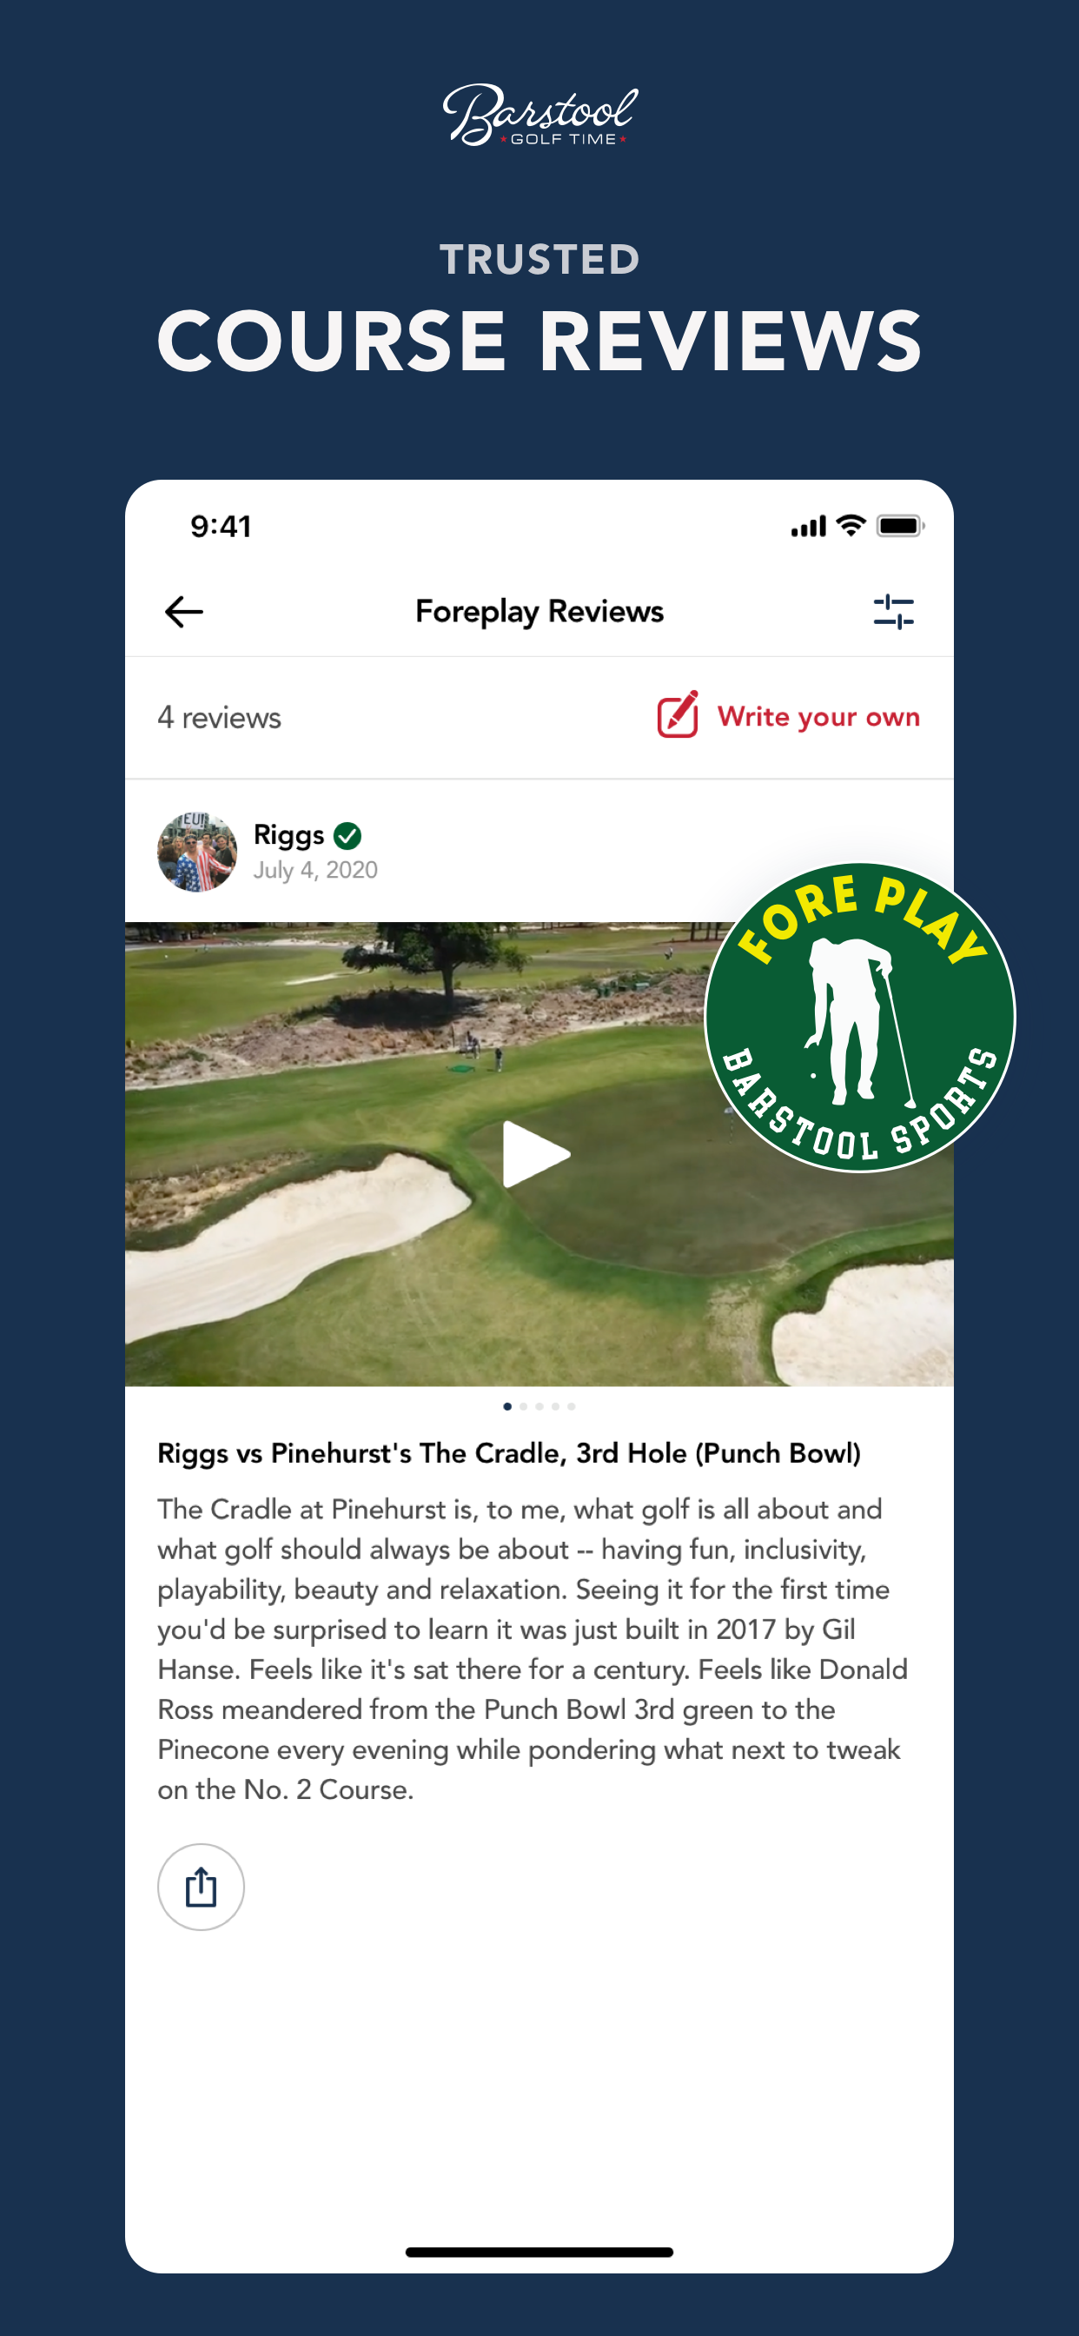Click Riggs' profile avatar photo

(198, 852)
